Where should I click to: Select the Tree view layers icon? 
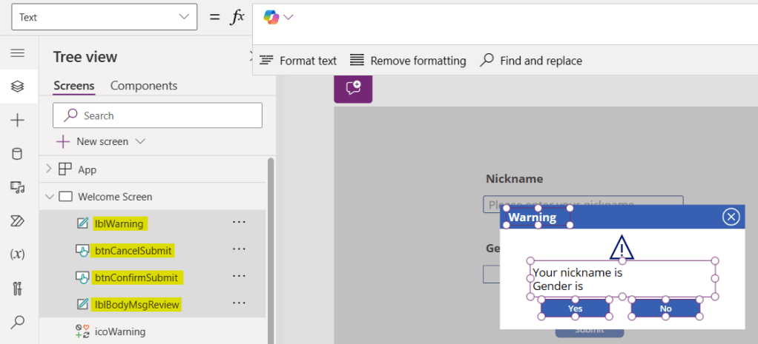(18, 87)
